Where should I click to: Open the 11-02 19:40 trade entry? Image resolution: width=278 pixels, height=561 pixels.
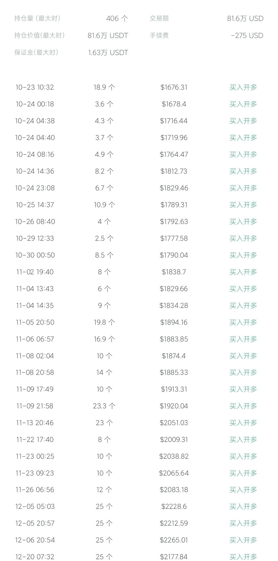pyautogui.click(x=35, y=272)
